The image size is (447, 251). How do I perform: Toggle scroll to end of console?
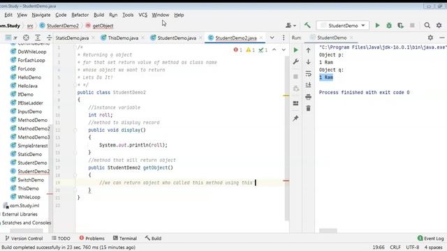coord(308,85)
